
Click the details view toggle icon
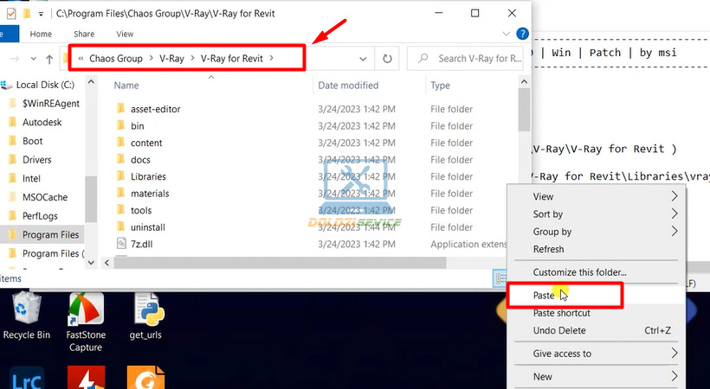(x=500, y=278)
